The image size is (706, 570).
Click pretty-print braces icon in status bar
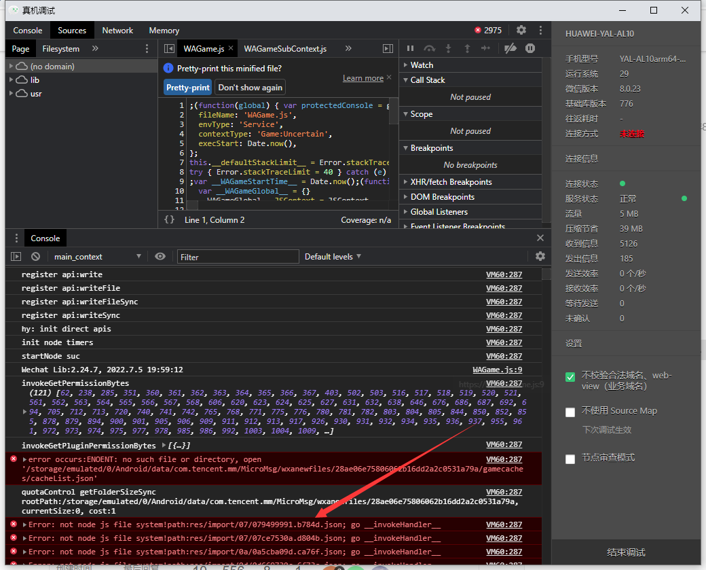click(170, 219)
